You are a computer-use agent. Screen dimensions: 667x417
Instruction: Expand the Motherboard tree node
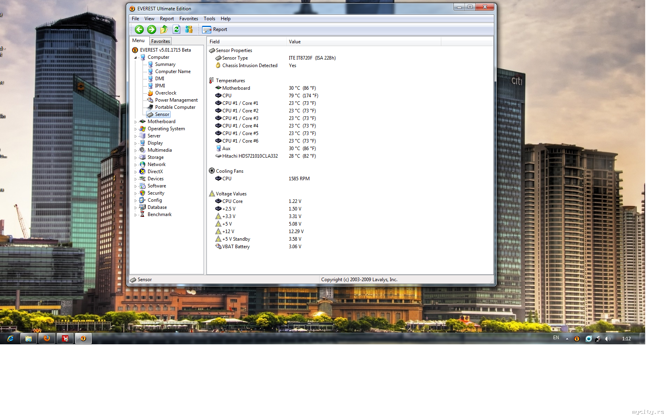point(135,122)
